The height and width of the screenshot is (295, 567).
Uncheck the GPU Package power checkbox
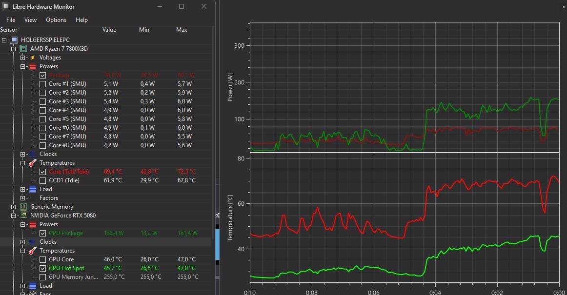pyautogui.click(x=42, y=233)
